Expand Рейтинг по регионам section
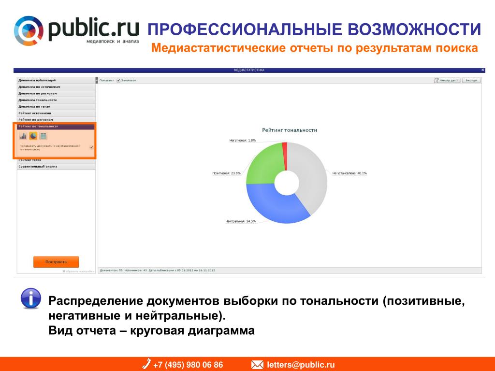This screenshot has height=371, width=495. coord(56,120)
